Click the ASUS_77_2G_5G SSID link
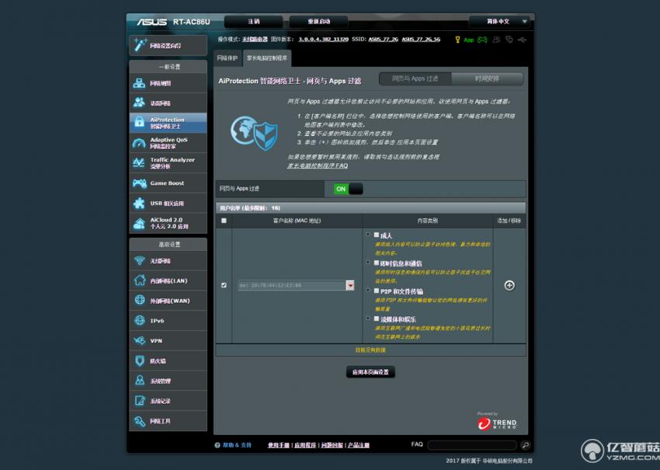Image resolution: width=660 pixels, height=470 pixels. (x=421, y=39)
